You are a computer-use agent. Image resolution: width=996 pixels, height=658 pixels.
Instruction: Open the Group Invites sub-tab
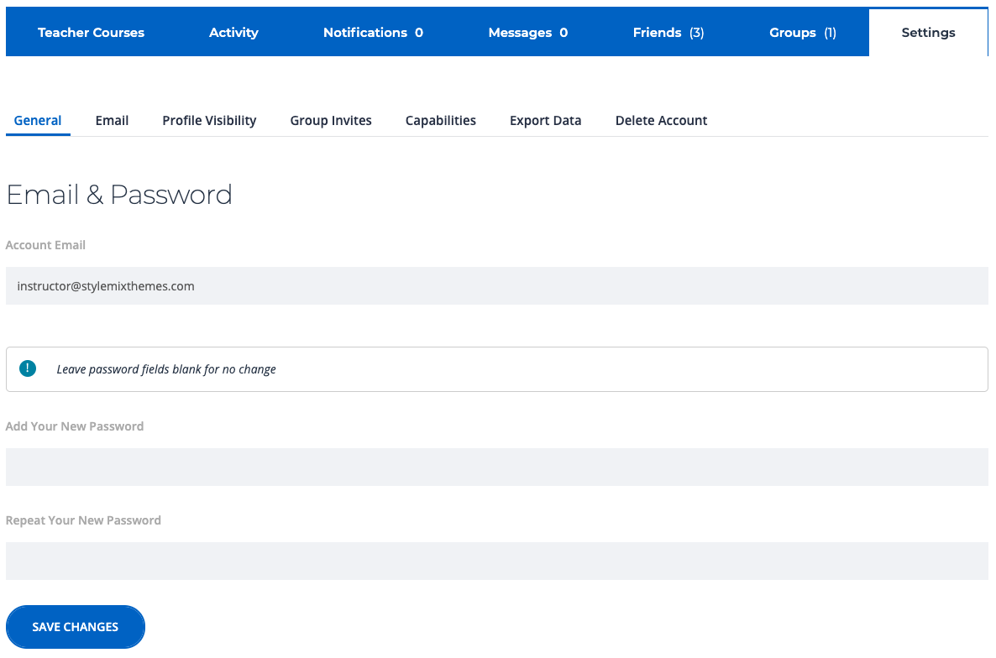pos(331,121)
